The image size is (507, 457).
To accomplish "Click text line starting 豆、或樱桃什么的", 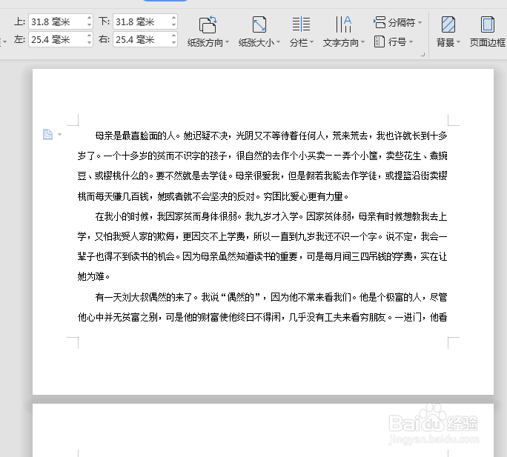I will click(262, 176).
